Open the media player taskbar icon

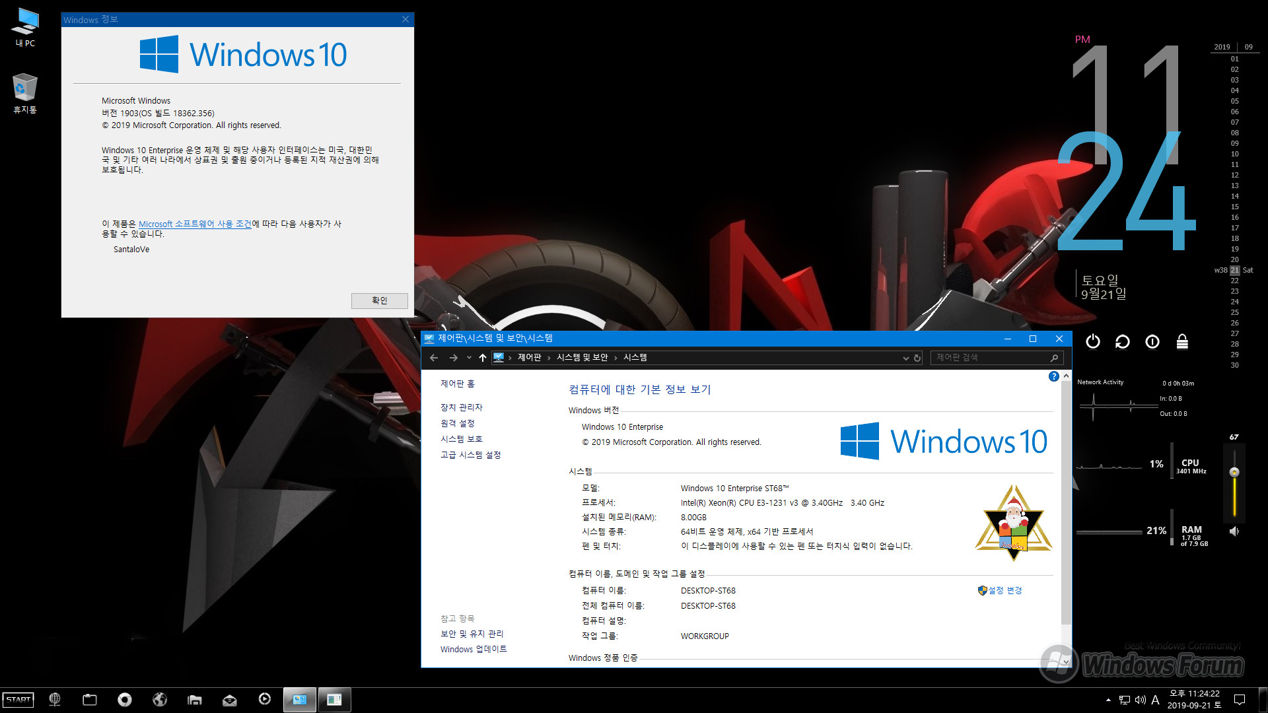[265, 699]
